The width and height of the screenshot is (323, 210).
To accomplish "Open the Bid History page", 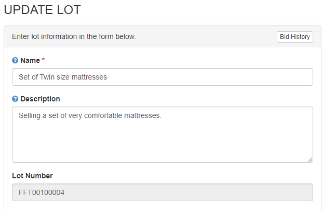I will (295, 37).
